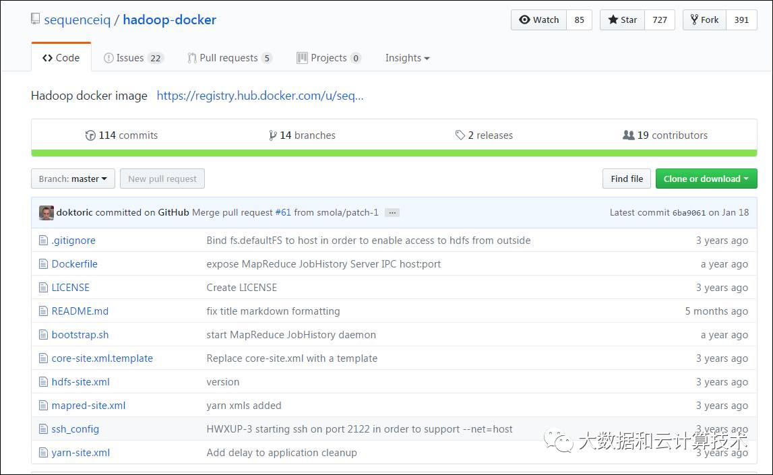The width and height of the screenshot is (773, 475).
Task: Click the Watch button
Action: (x=539, y=20)
